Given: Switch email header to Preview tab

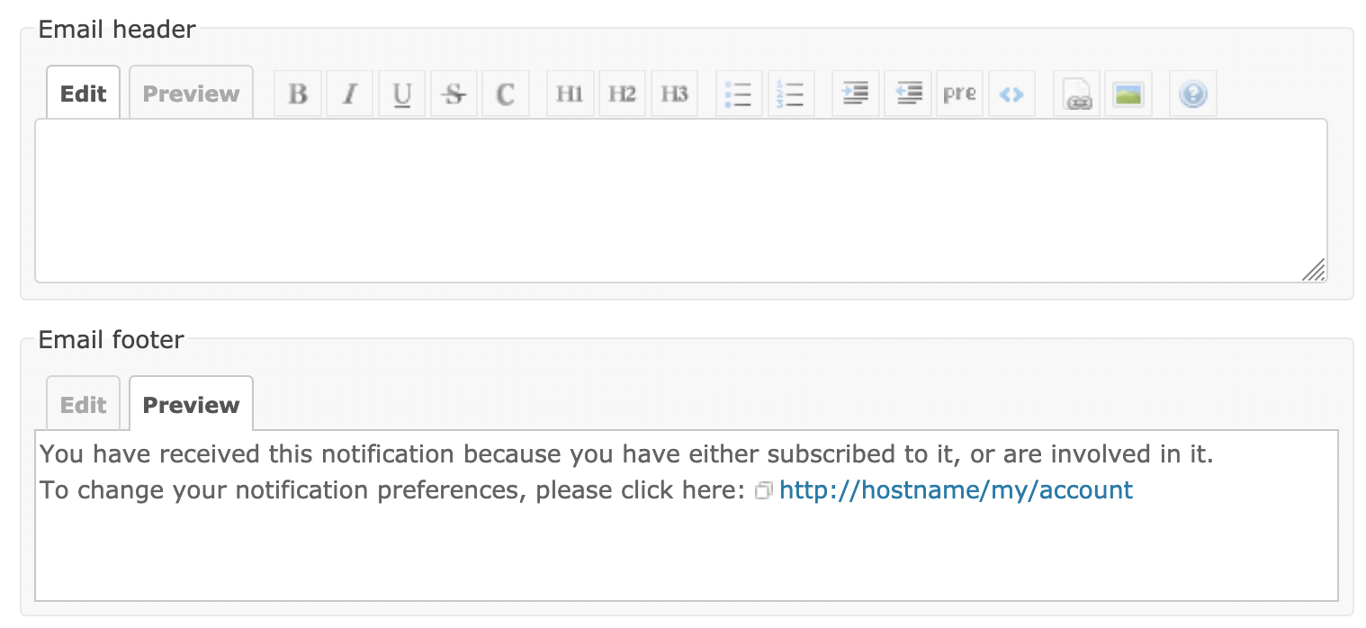Looking at the screenshot, I should point(192,93).
